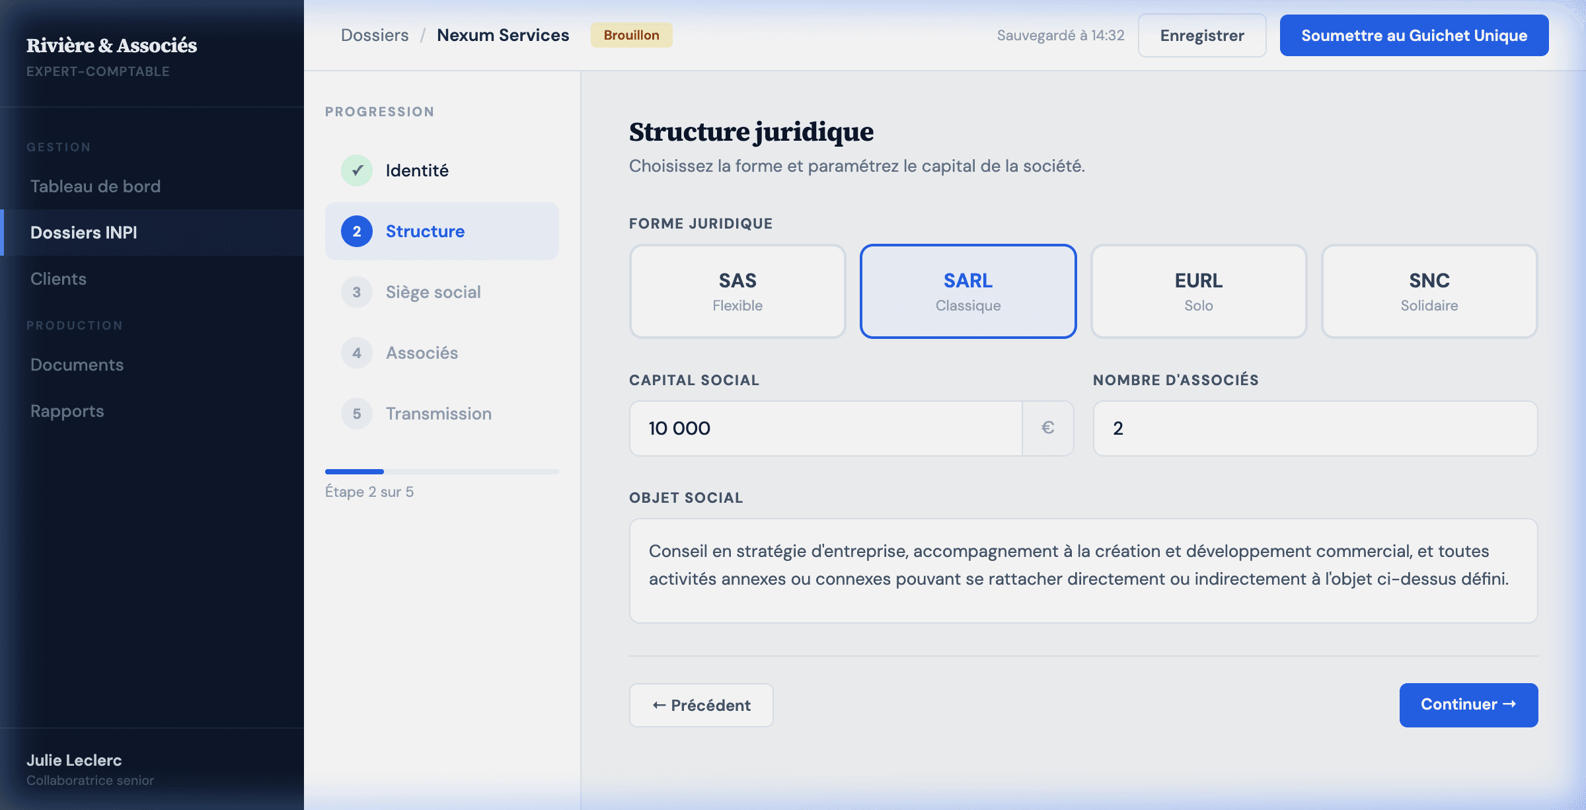
Task: Save the dossier with Enregistrer
Action: tap(1202, 35)
